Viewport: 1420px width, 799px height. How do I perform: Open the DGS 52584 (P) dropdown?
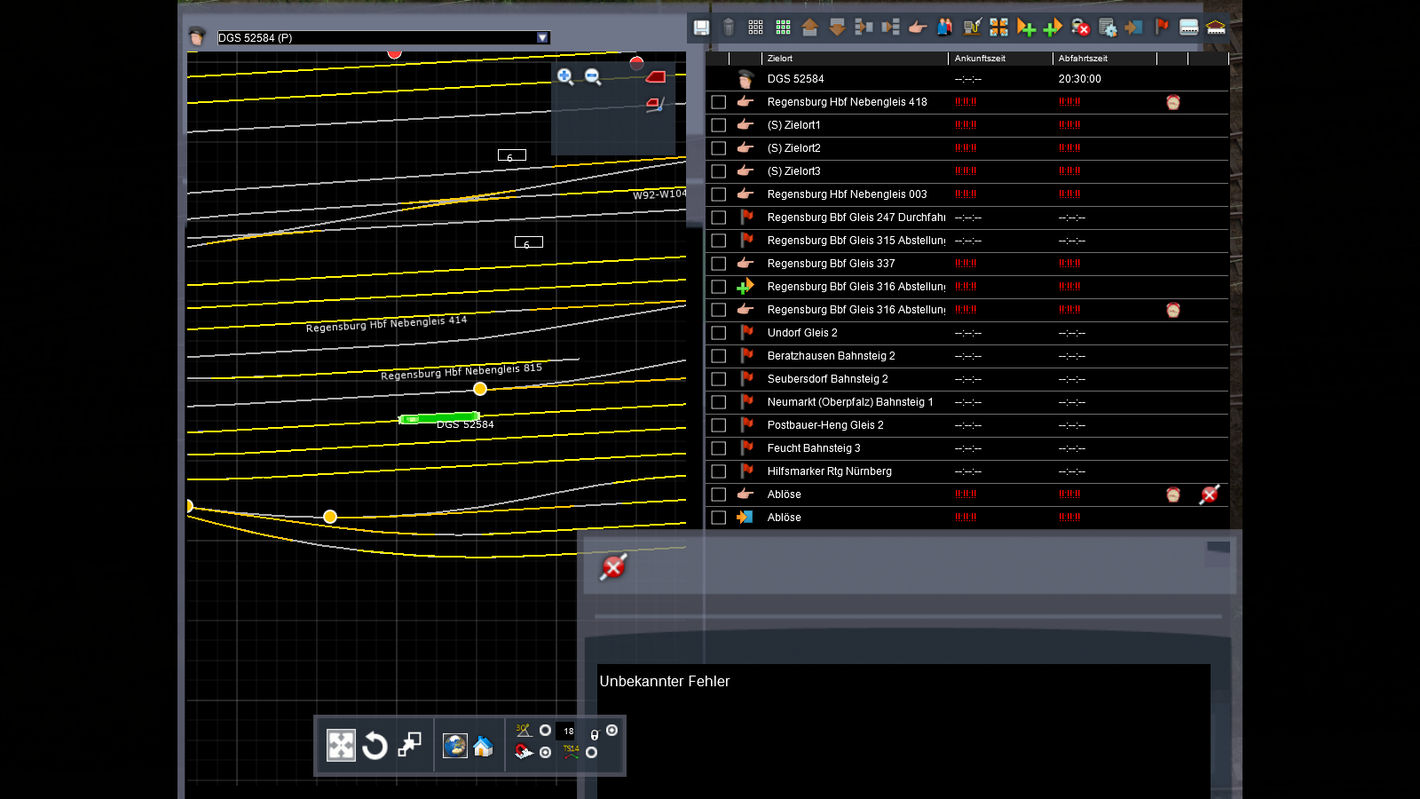pos(542,37)
